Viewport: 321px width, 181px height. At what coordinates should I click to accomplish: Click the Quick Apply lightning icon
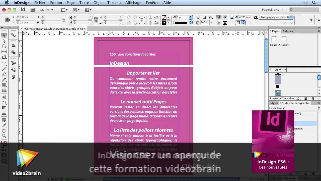311,20
